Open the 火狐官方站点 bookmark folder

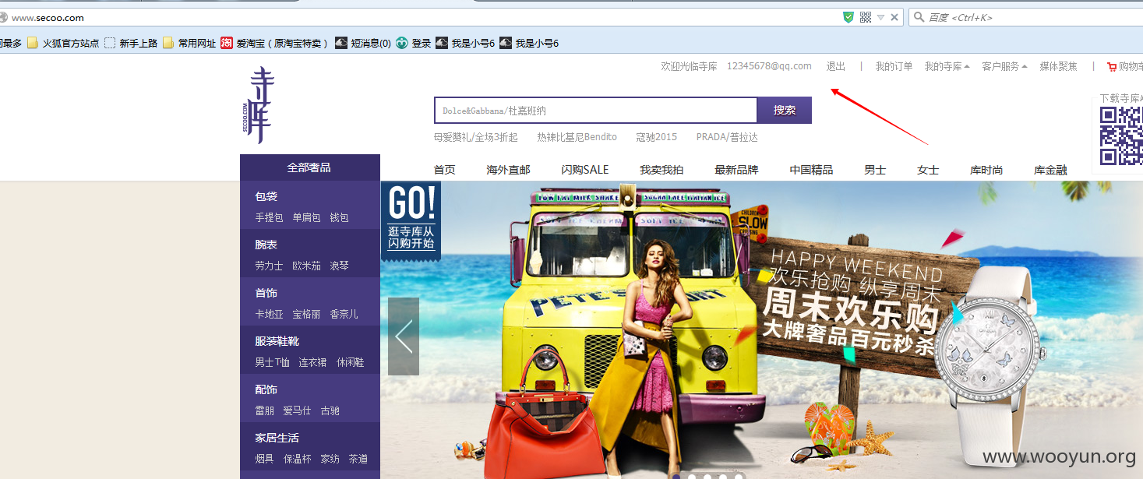[x=63, y=43]
